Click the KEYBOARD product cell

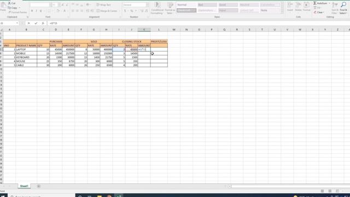(x=26, y=57)
